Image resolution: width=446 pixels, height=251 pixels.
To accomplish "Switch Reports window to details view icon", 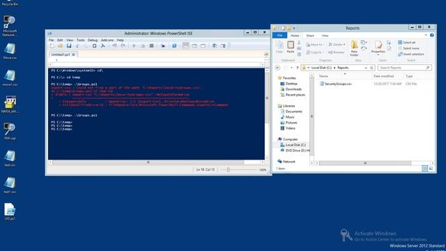I will pos(424,169).
